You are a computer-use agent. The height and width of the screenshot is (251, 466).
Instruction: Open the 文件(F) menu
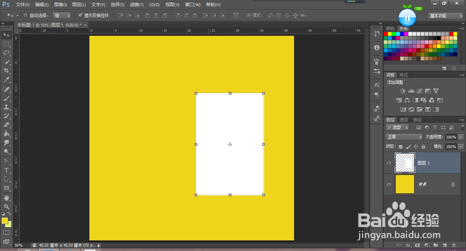(x=22, y=5)
